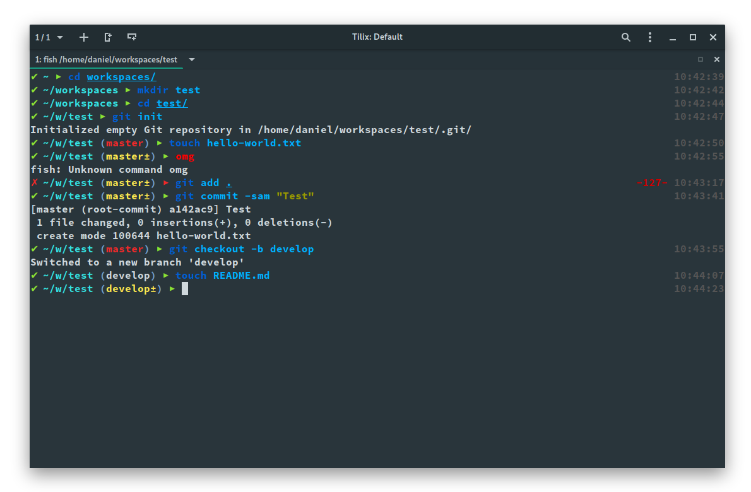The width and height of the screenshot is (751, 492).
Task: Click the 'mkdir test' command text
Action: tap(169, 90)
